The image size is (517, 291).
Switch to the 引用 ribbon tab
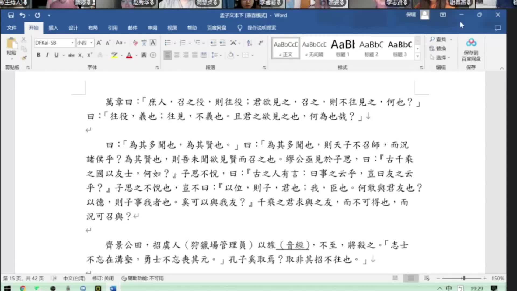(x=113, y=28)
